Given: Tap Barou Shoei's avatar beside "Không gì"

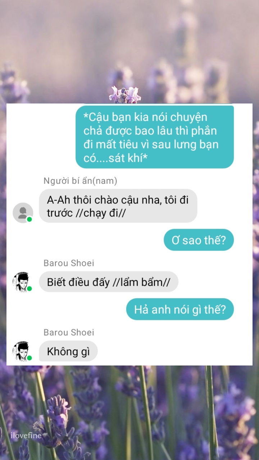Looking at the screenshot, I should 23,351.
